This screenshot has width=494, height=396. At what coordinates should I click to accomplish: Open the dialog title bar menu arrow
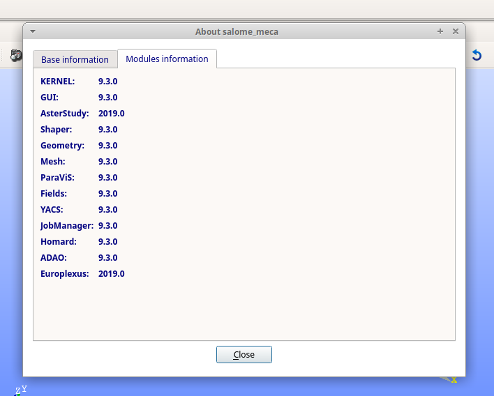(x=33, y=31)
